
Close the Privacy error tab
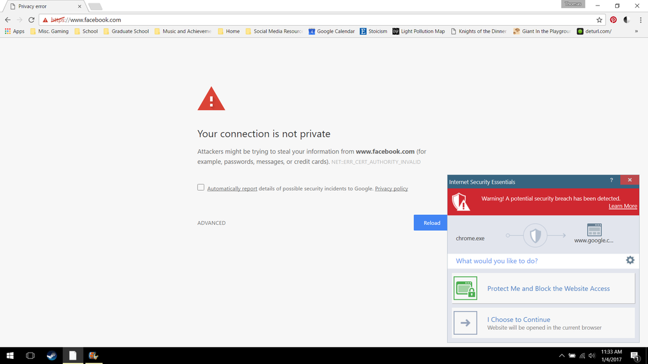point(79,6)
